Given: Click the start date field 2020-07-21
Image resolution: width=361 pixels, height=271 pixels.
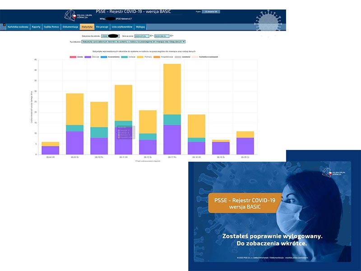Looking at the screenshot, I should [142, 36].
